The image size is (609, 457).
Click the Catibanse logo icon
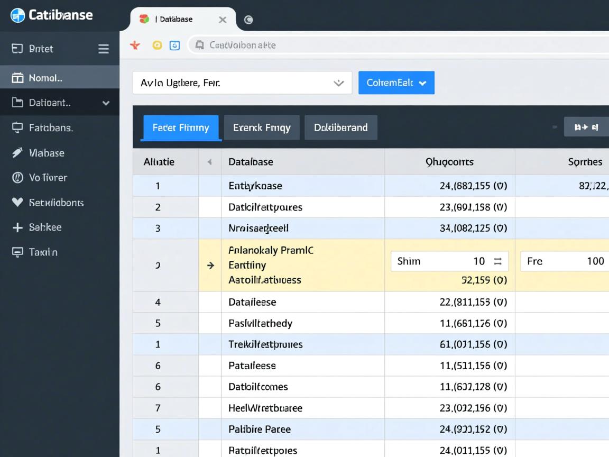coord(17,15)
